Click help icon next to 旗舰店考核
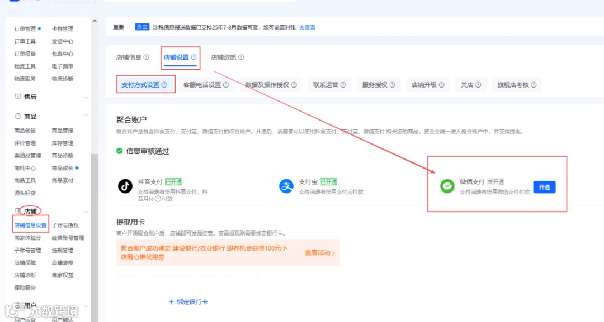 click(534, 85)
